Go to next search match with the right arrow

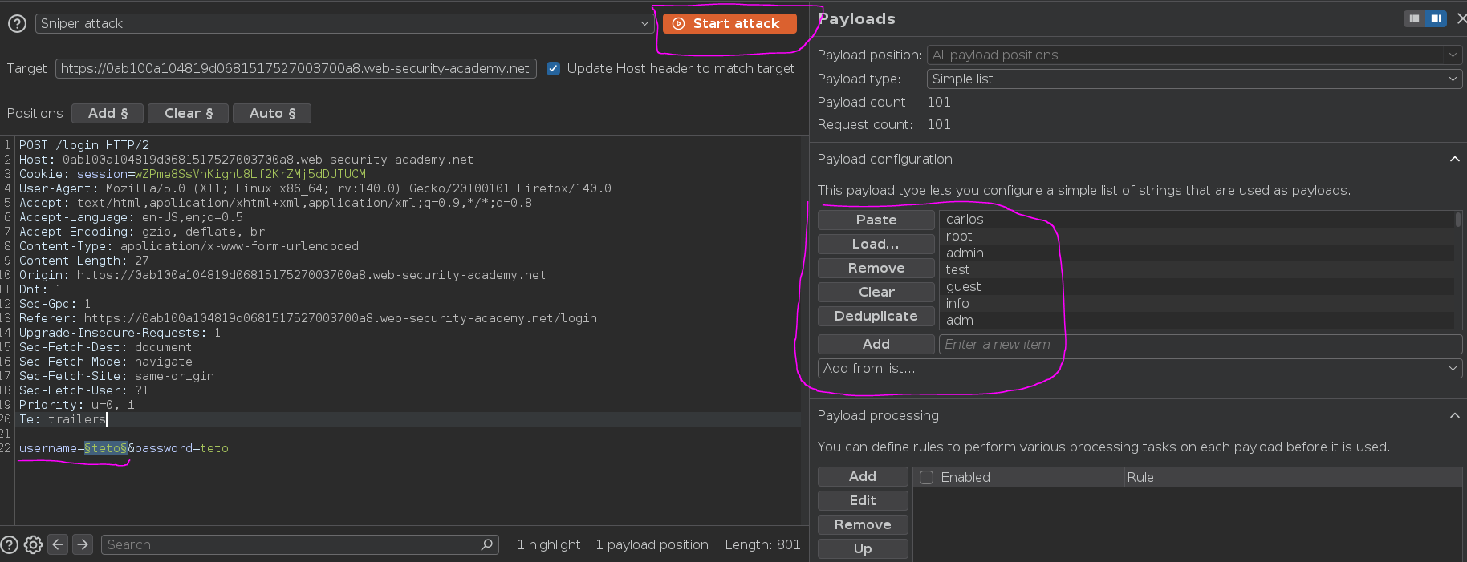83,544
